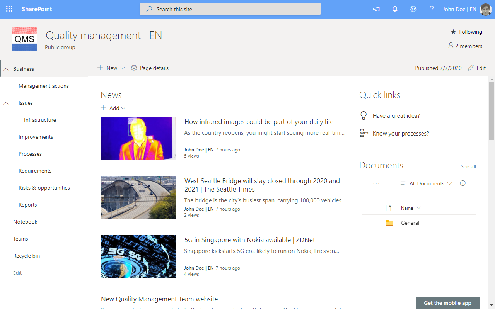Click the members person icon
The width and height of the screenshot is (495, 309).
(x=451, y=46)
